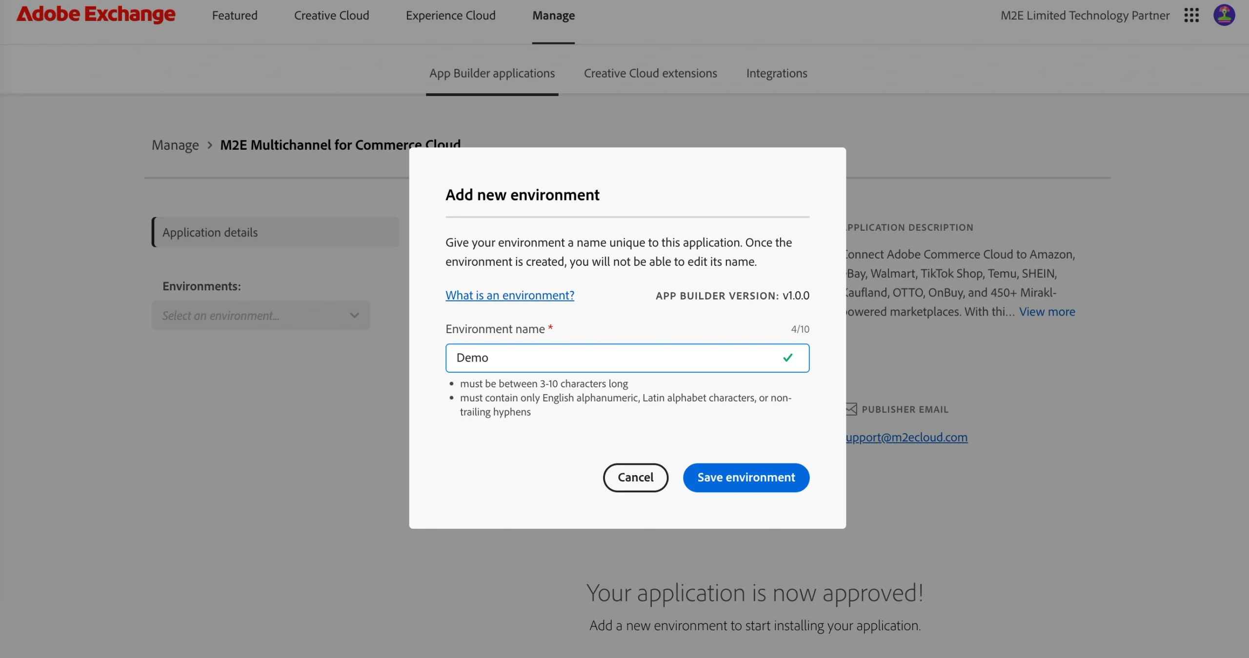Select Application details in the sidebar
This screenshot has height=658, width=1249.
pyautogui.click(x=275, y=232)
